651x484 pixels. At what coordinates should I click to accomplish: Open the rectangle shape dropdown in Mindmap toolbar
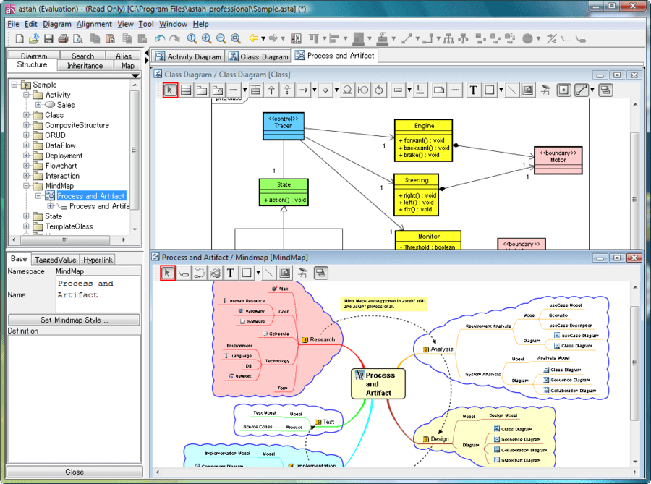tap(258, 273)
